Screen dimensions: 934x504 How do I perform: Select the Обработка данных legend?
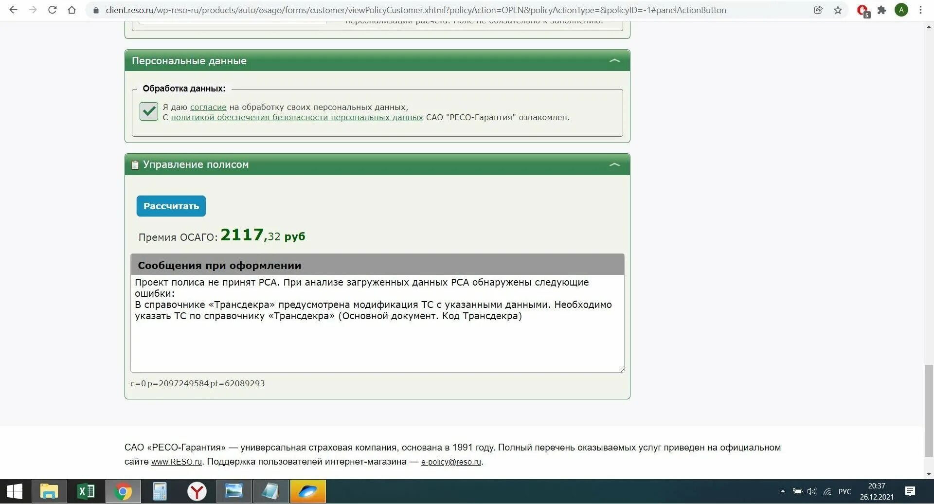(184, 89)
